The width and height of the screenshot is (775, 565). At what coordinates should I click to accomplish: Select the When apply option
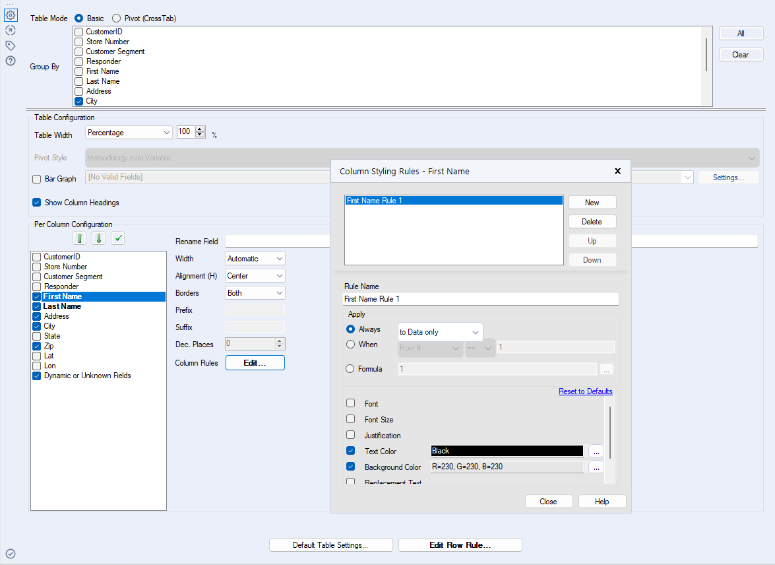click(350, 345)
